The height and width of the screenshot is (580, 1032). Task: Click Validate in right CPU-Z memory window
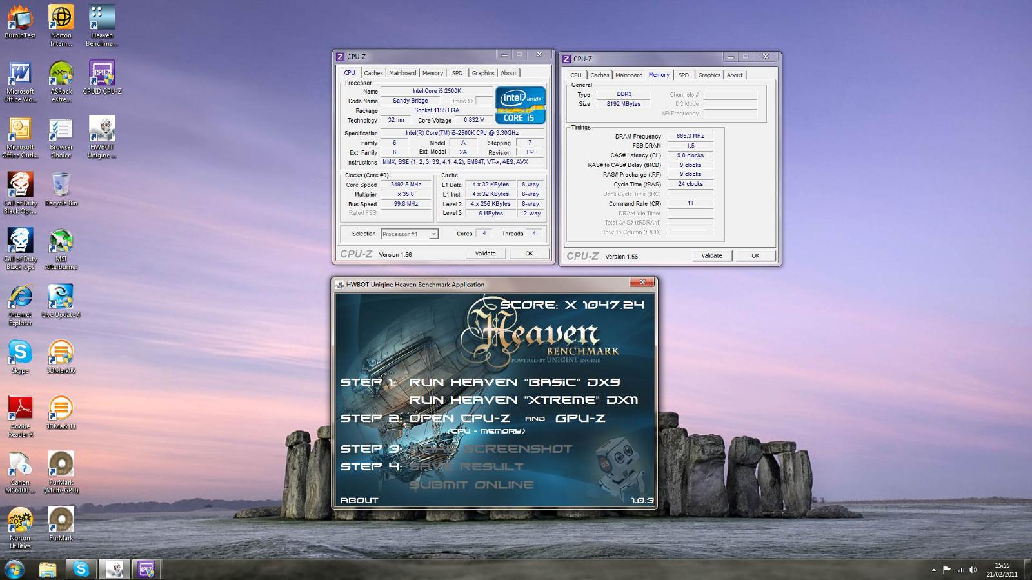click(x=712, y=255)
